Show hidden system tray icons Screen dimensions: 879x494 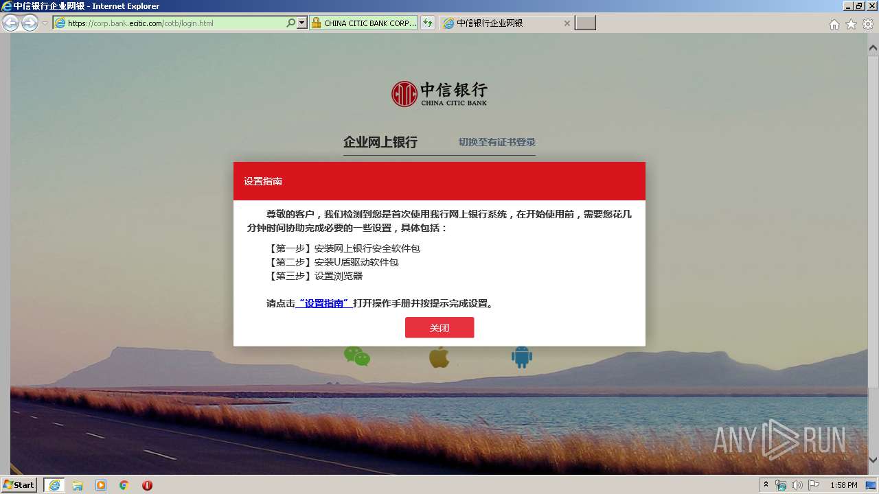pyautogui.click(x=766, y=485)
